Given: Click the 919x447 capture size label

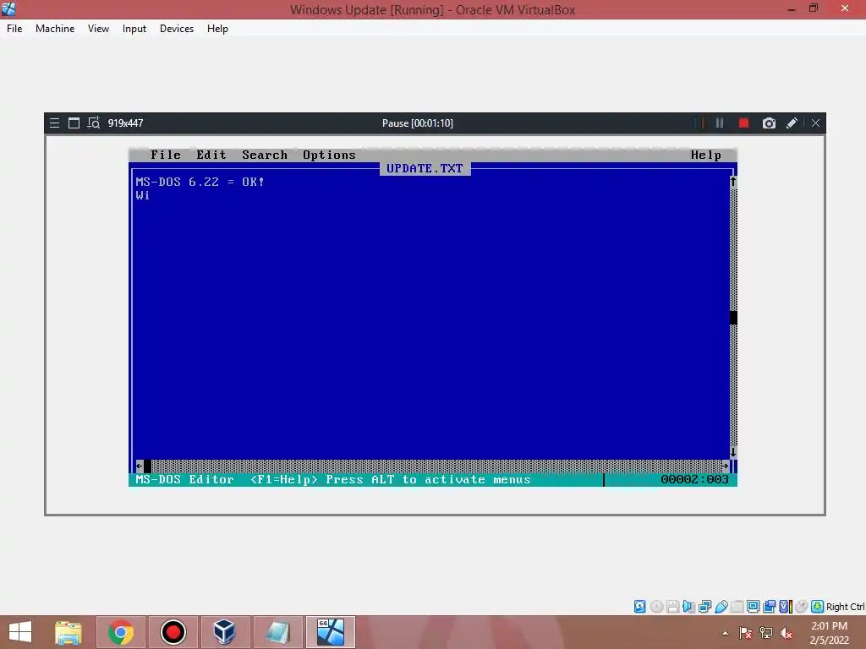Looking at the screenshot, I should pos(125,123).
